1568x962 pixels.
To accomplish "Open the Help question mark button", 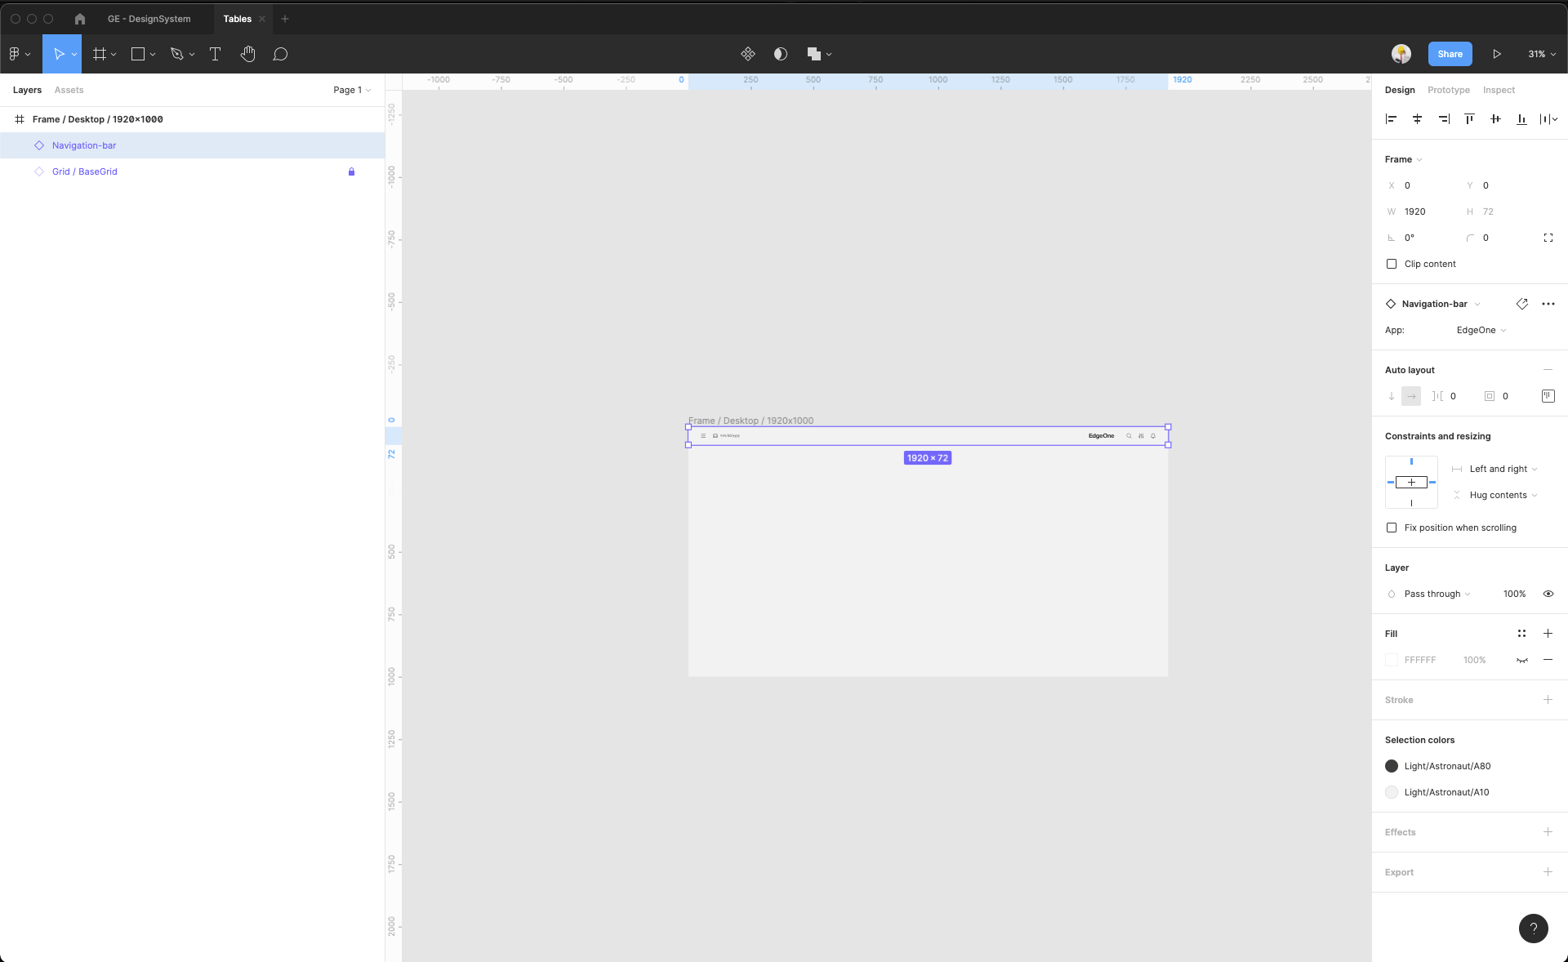I will tap(1533, 928).
